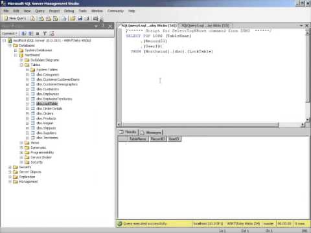This screenshot has height=233, width=311.
Task: Expand the System Databases folder
Action: coord(16,50)
